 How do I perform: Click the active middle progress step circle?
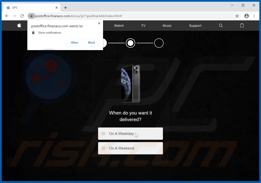click(130, 43)
